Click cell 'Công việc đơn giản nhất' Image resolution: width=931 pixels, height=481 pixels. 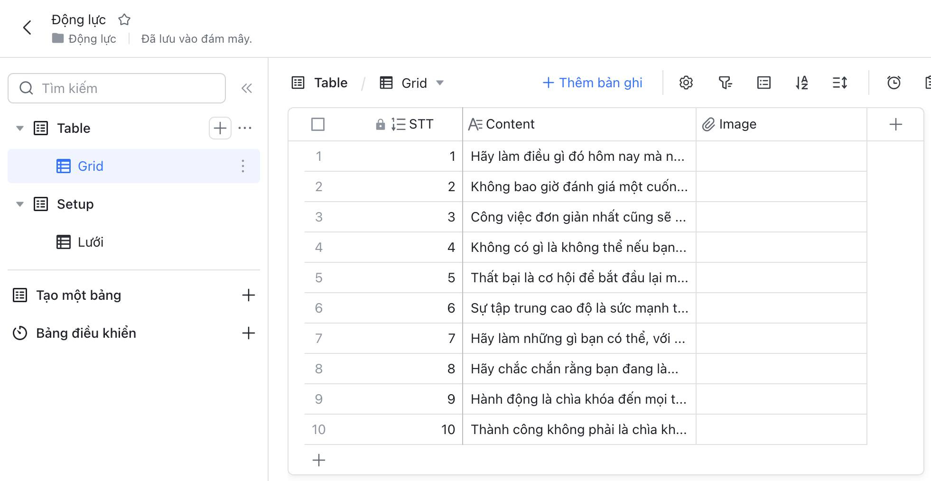click(579, 217)
